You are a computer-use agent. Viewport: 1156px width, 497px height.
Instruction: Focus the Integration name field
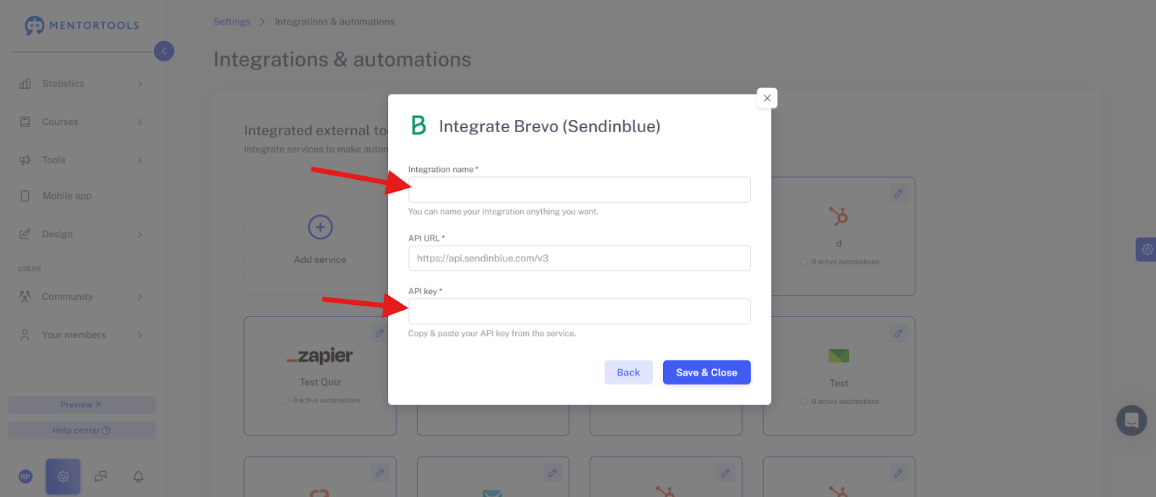579,190
